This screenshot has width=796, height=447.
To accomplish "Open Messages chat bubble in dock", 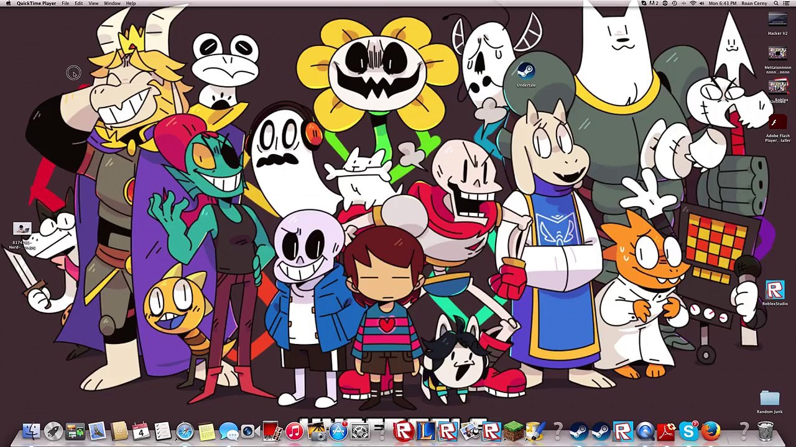I will (229, 431).
